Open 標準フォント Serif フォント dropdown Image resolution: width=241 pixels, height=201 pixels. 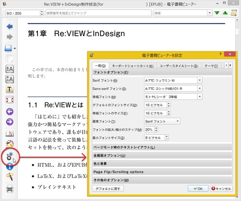tap(162, 121)
